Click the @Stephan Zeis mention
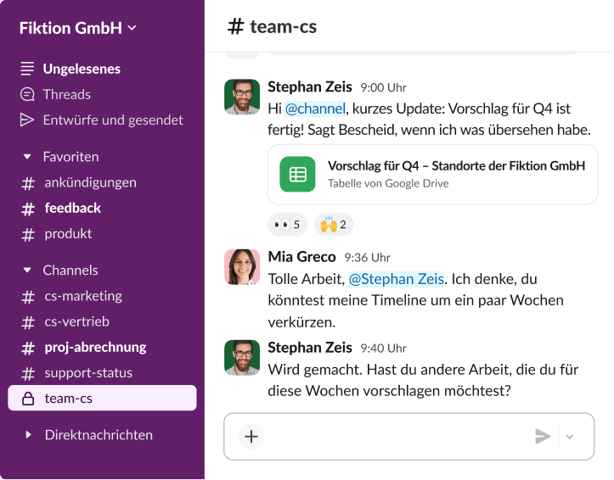 click(x=397, y=279)
